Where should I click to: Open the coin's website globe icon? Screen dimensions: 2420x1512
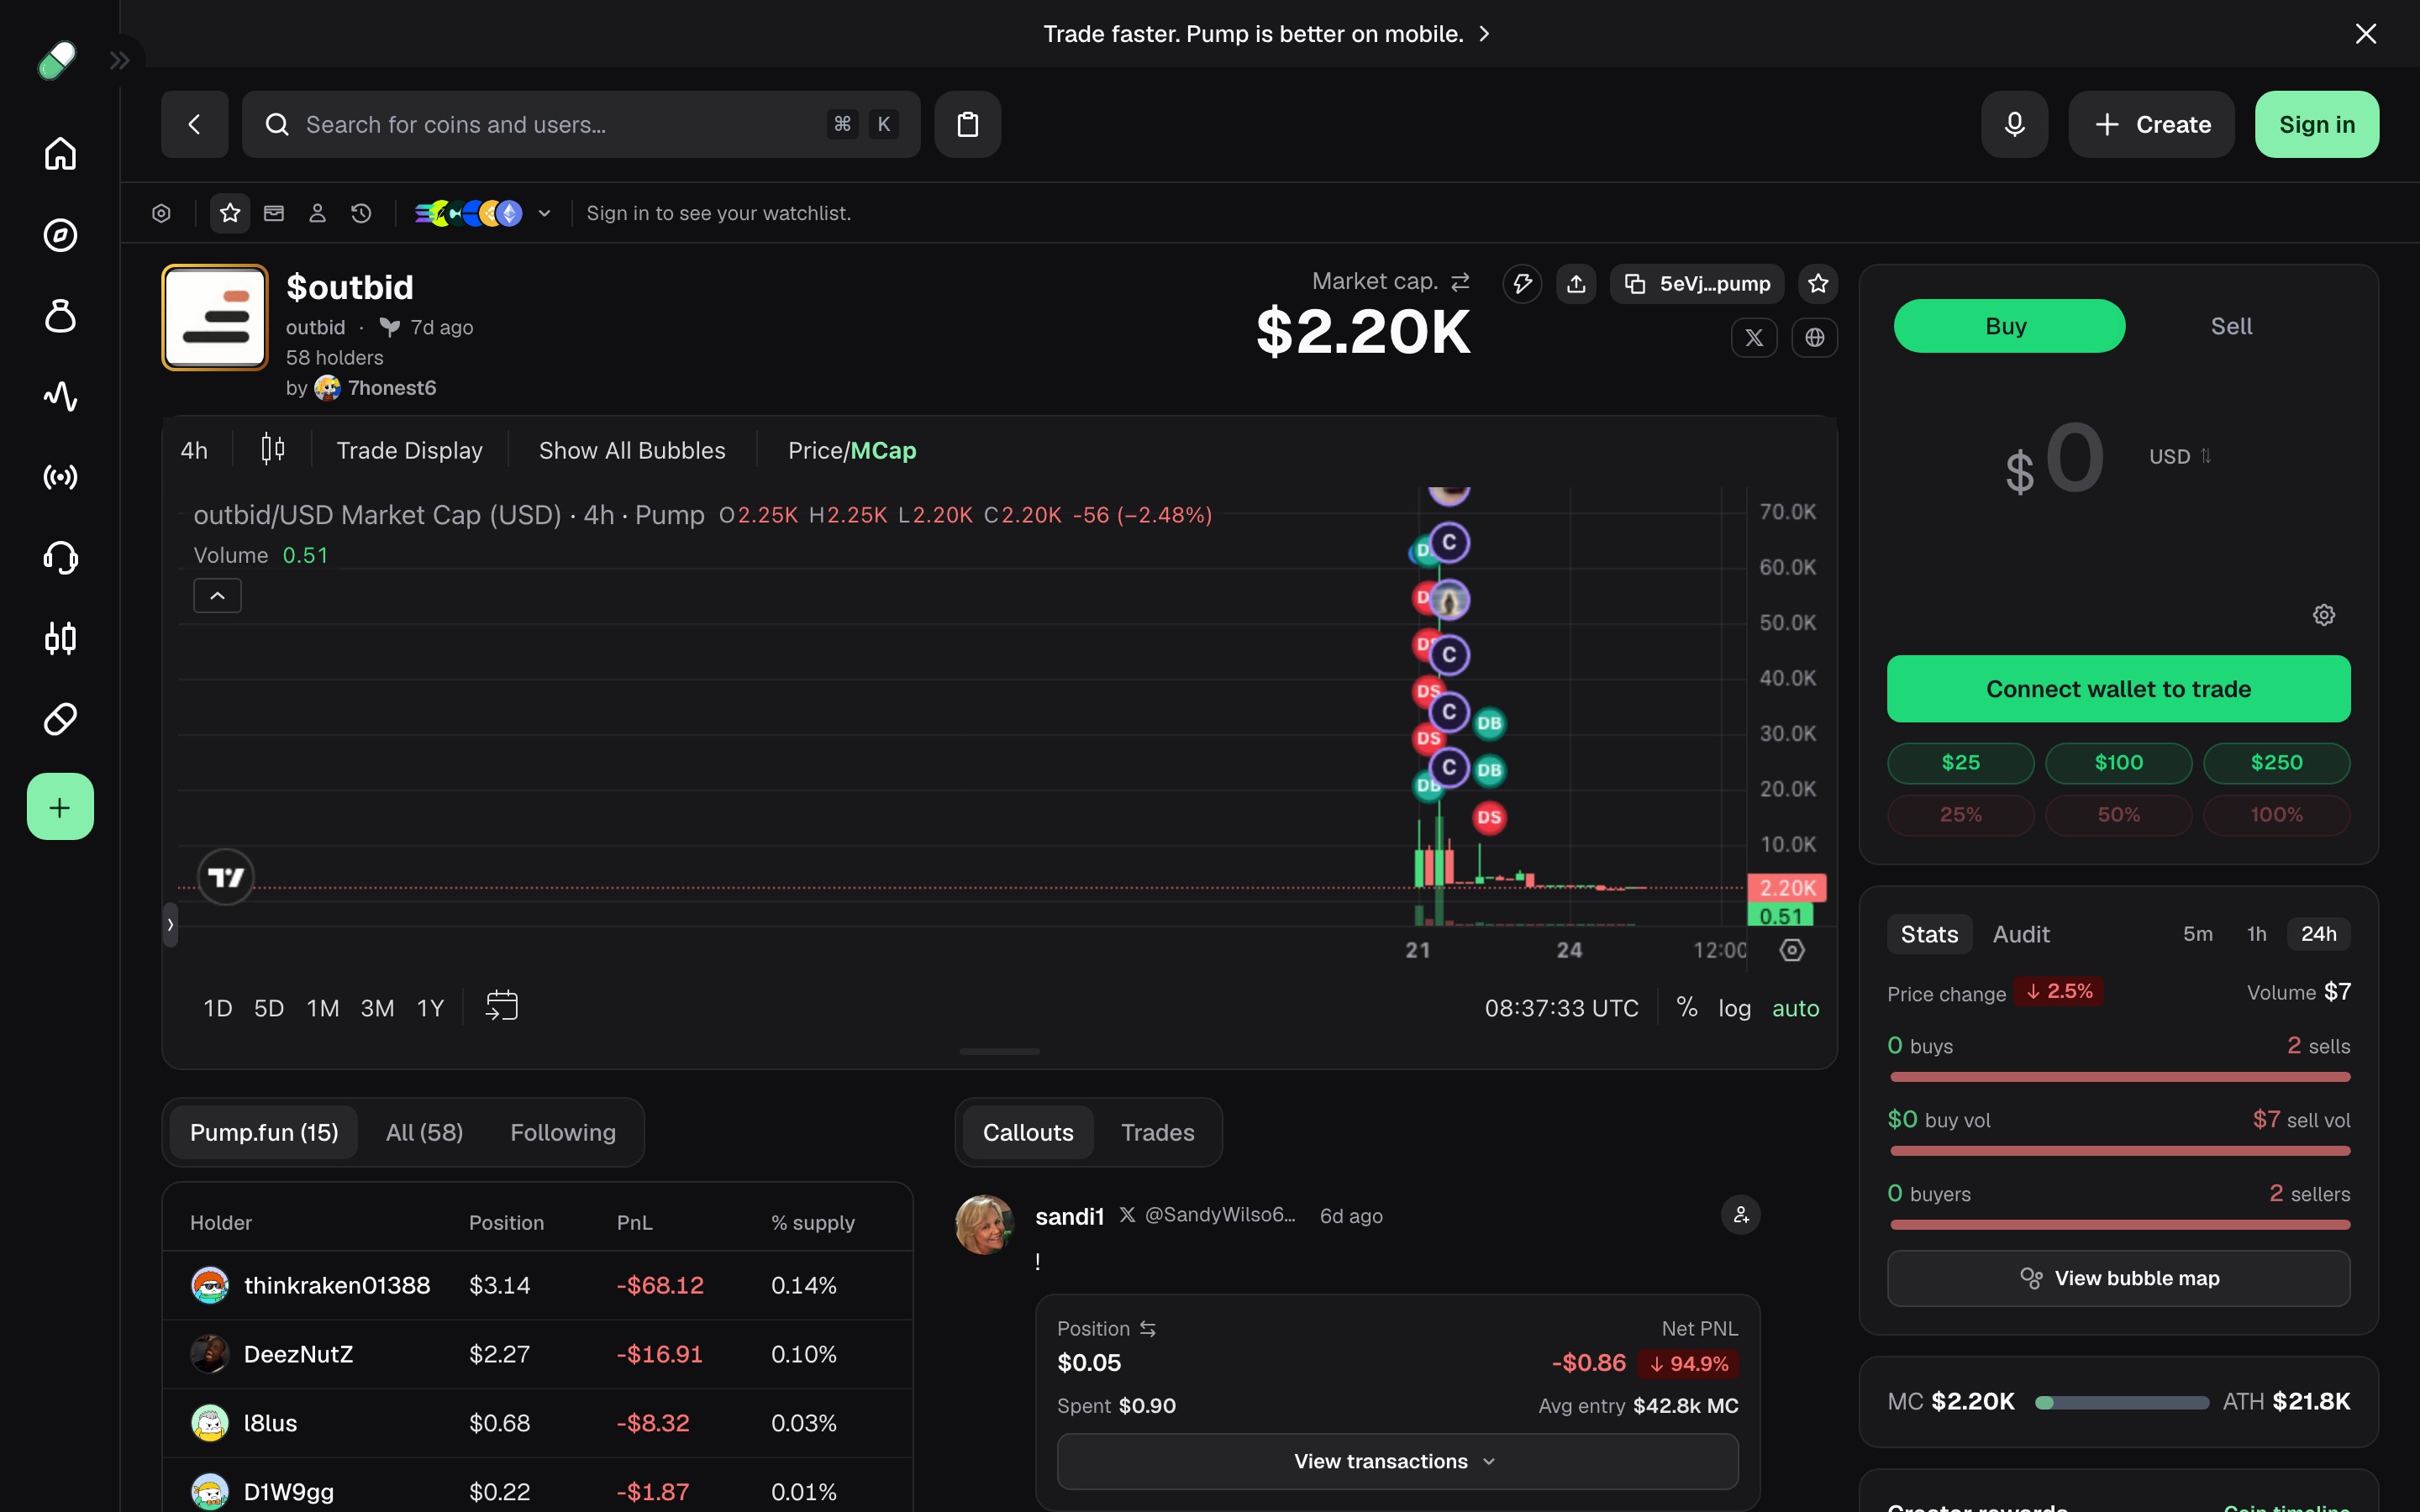point(1815,338)
